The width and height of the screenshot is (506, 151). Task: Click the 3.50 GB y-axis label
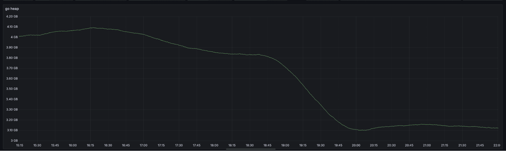pos(12,89)
